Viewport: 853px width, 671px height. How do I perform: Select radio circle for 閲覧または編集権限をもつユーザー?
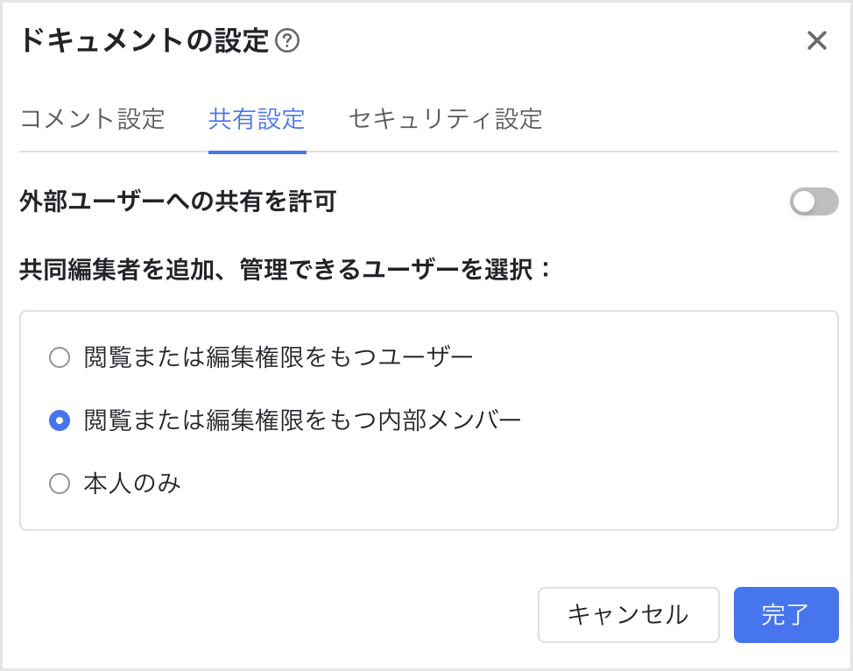click(60, 357)
